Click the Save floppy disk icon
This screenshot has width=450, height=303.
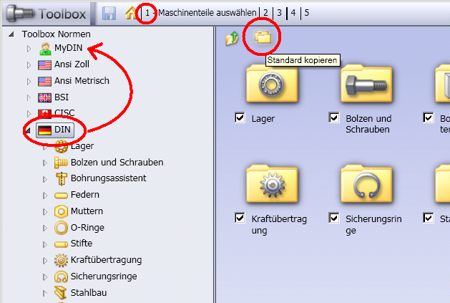coord(109,13)
